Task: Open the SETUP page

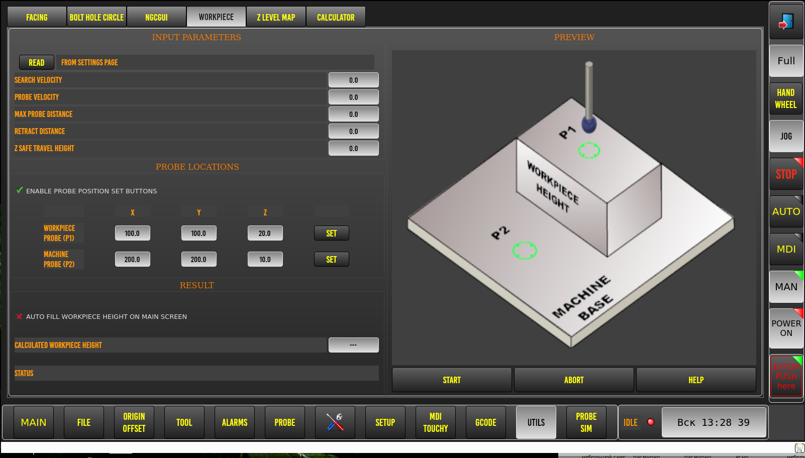Action: (x=385, y=422)
